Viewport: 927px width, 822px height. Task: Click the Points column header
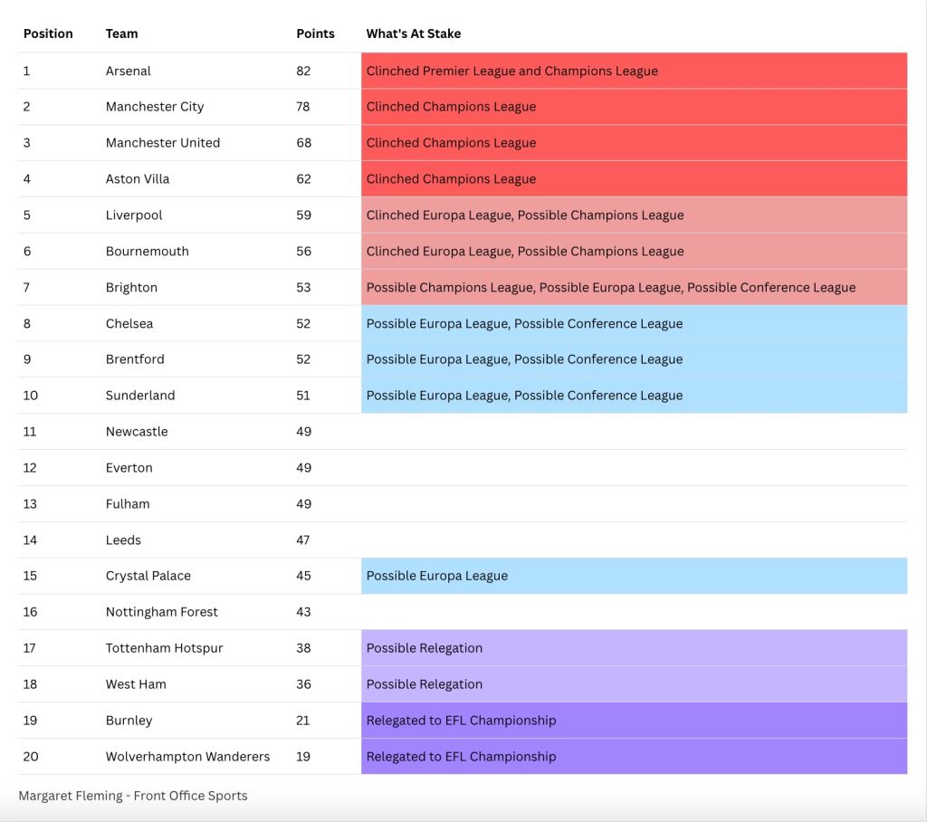click(315, 33)
